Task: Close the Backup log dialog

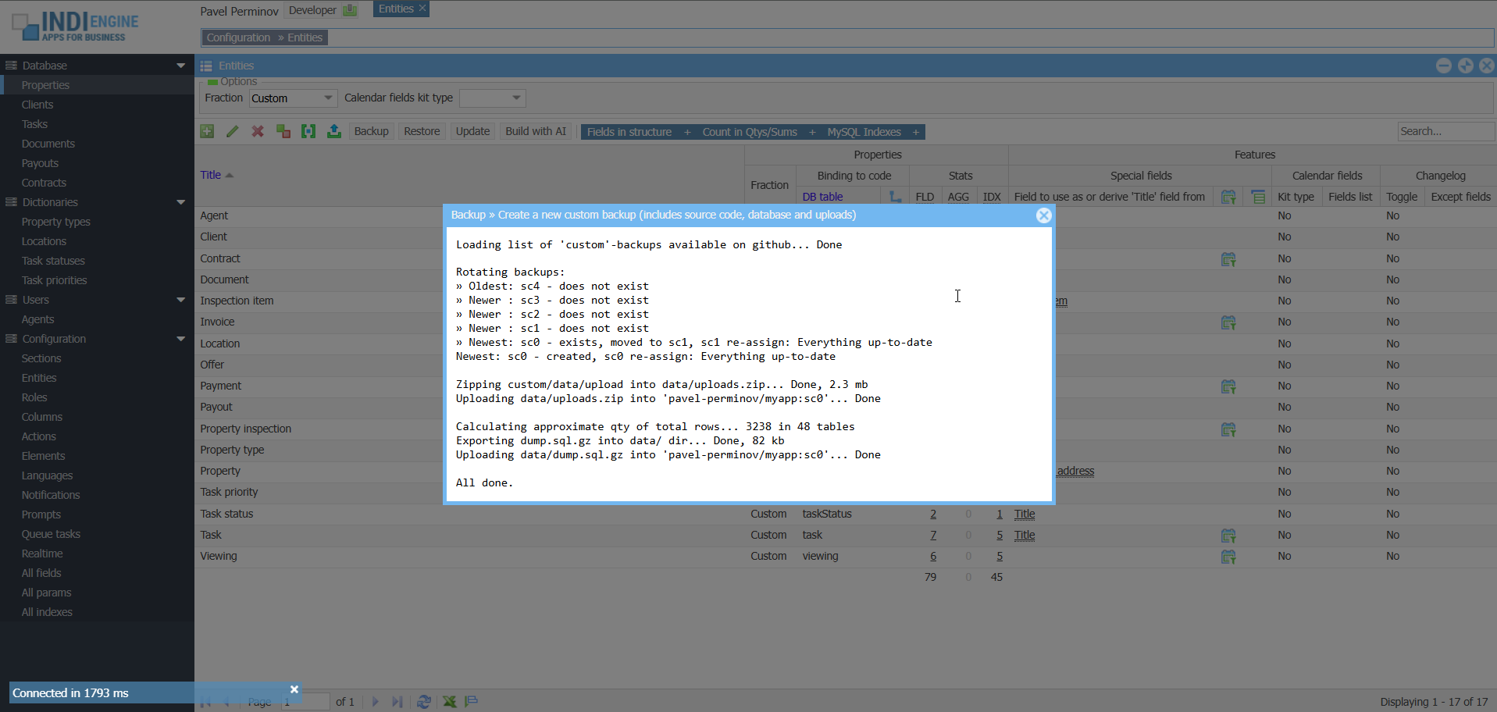Action: 1043,215
